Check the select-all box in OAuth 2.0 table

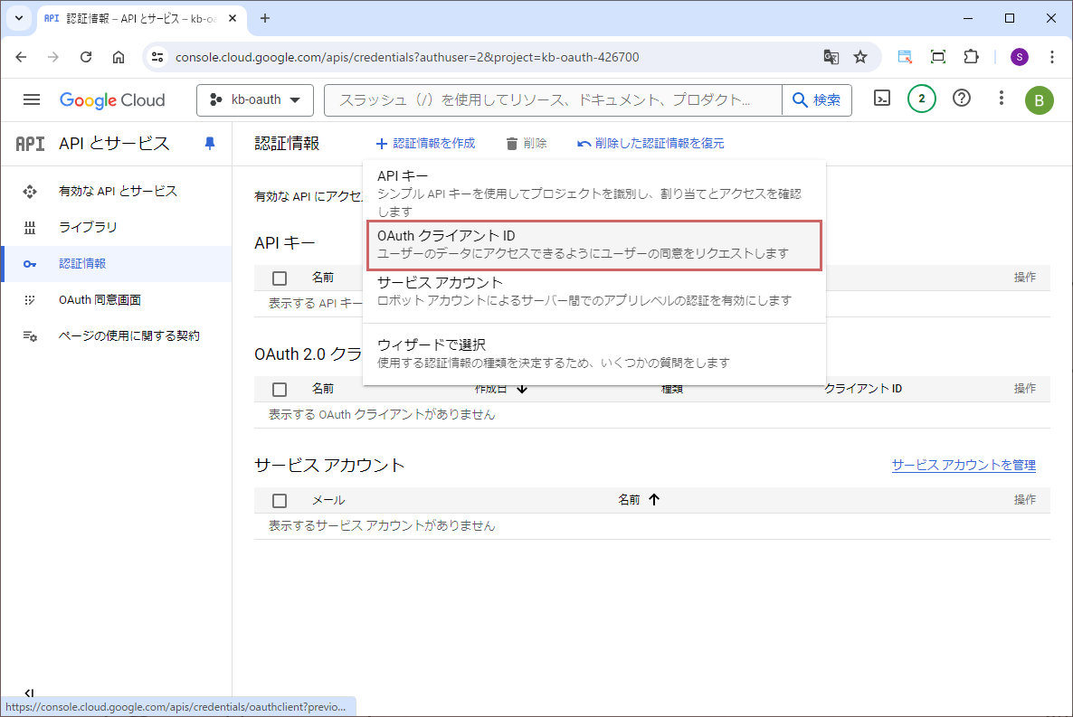(280, 389)
